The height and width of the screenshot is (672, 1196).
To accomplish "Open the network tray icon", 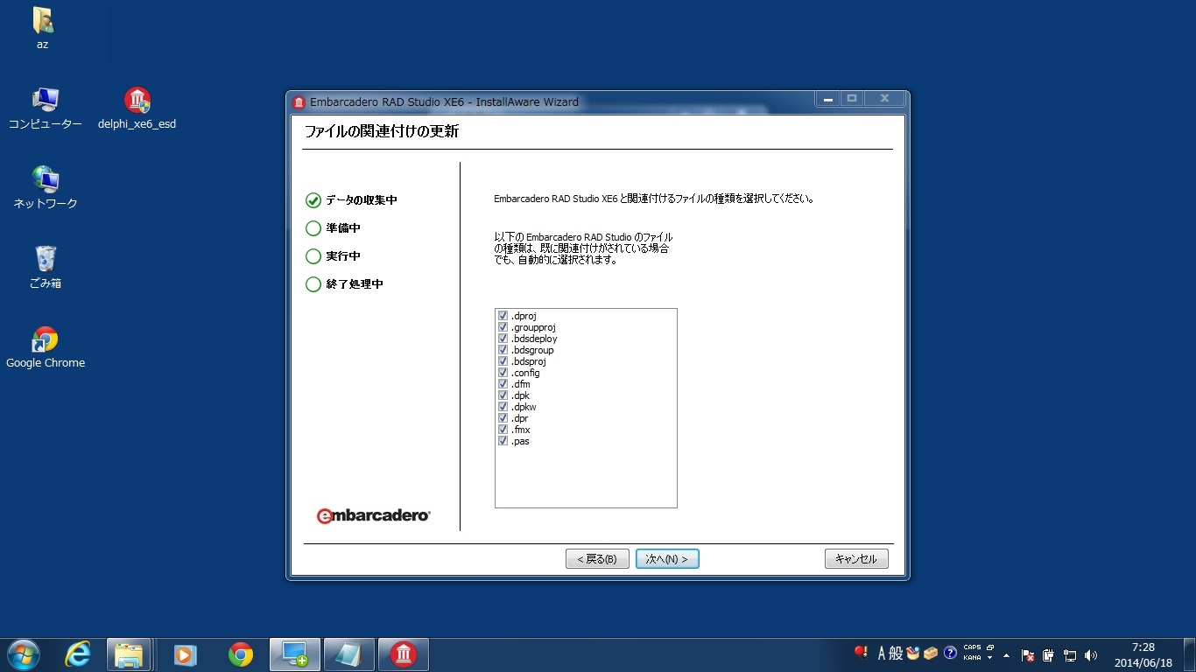I will pos(1069,655).
